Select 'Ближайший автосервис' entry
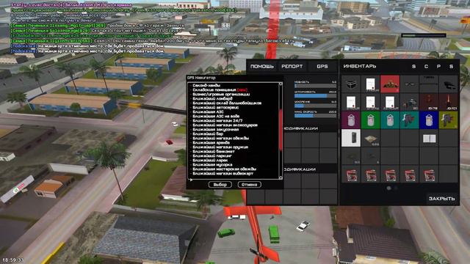 214,108
